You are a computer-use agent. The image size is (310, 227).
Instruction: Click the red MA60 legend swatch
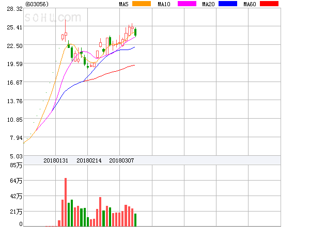point(269,4)
